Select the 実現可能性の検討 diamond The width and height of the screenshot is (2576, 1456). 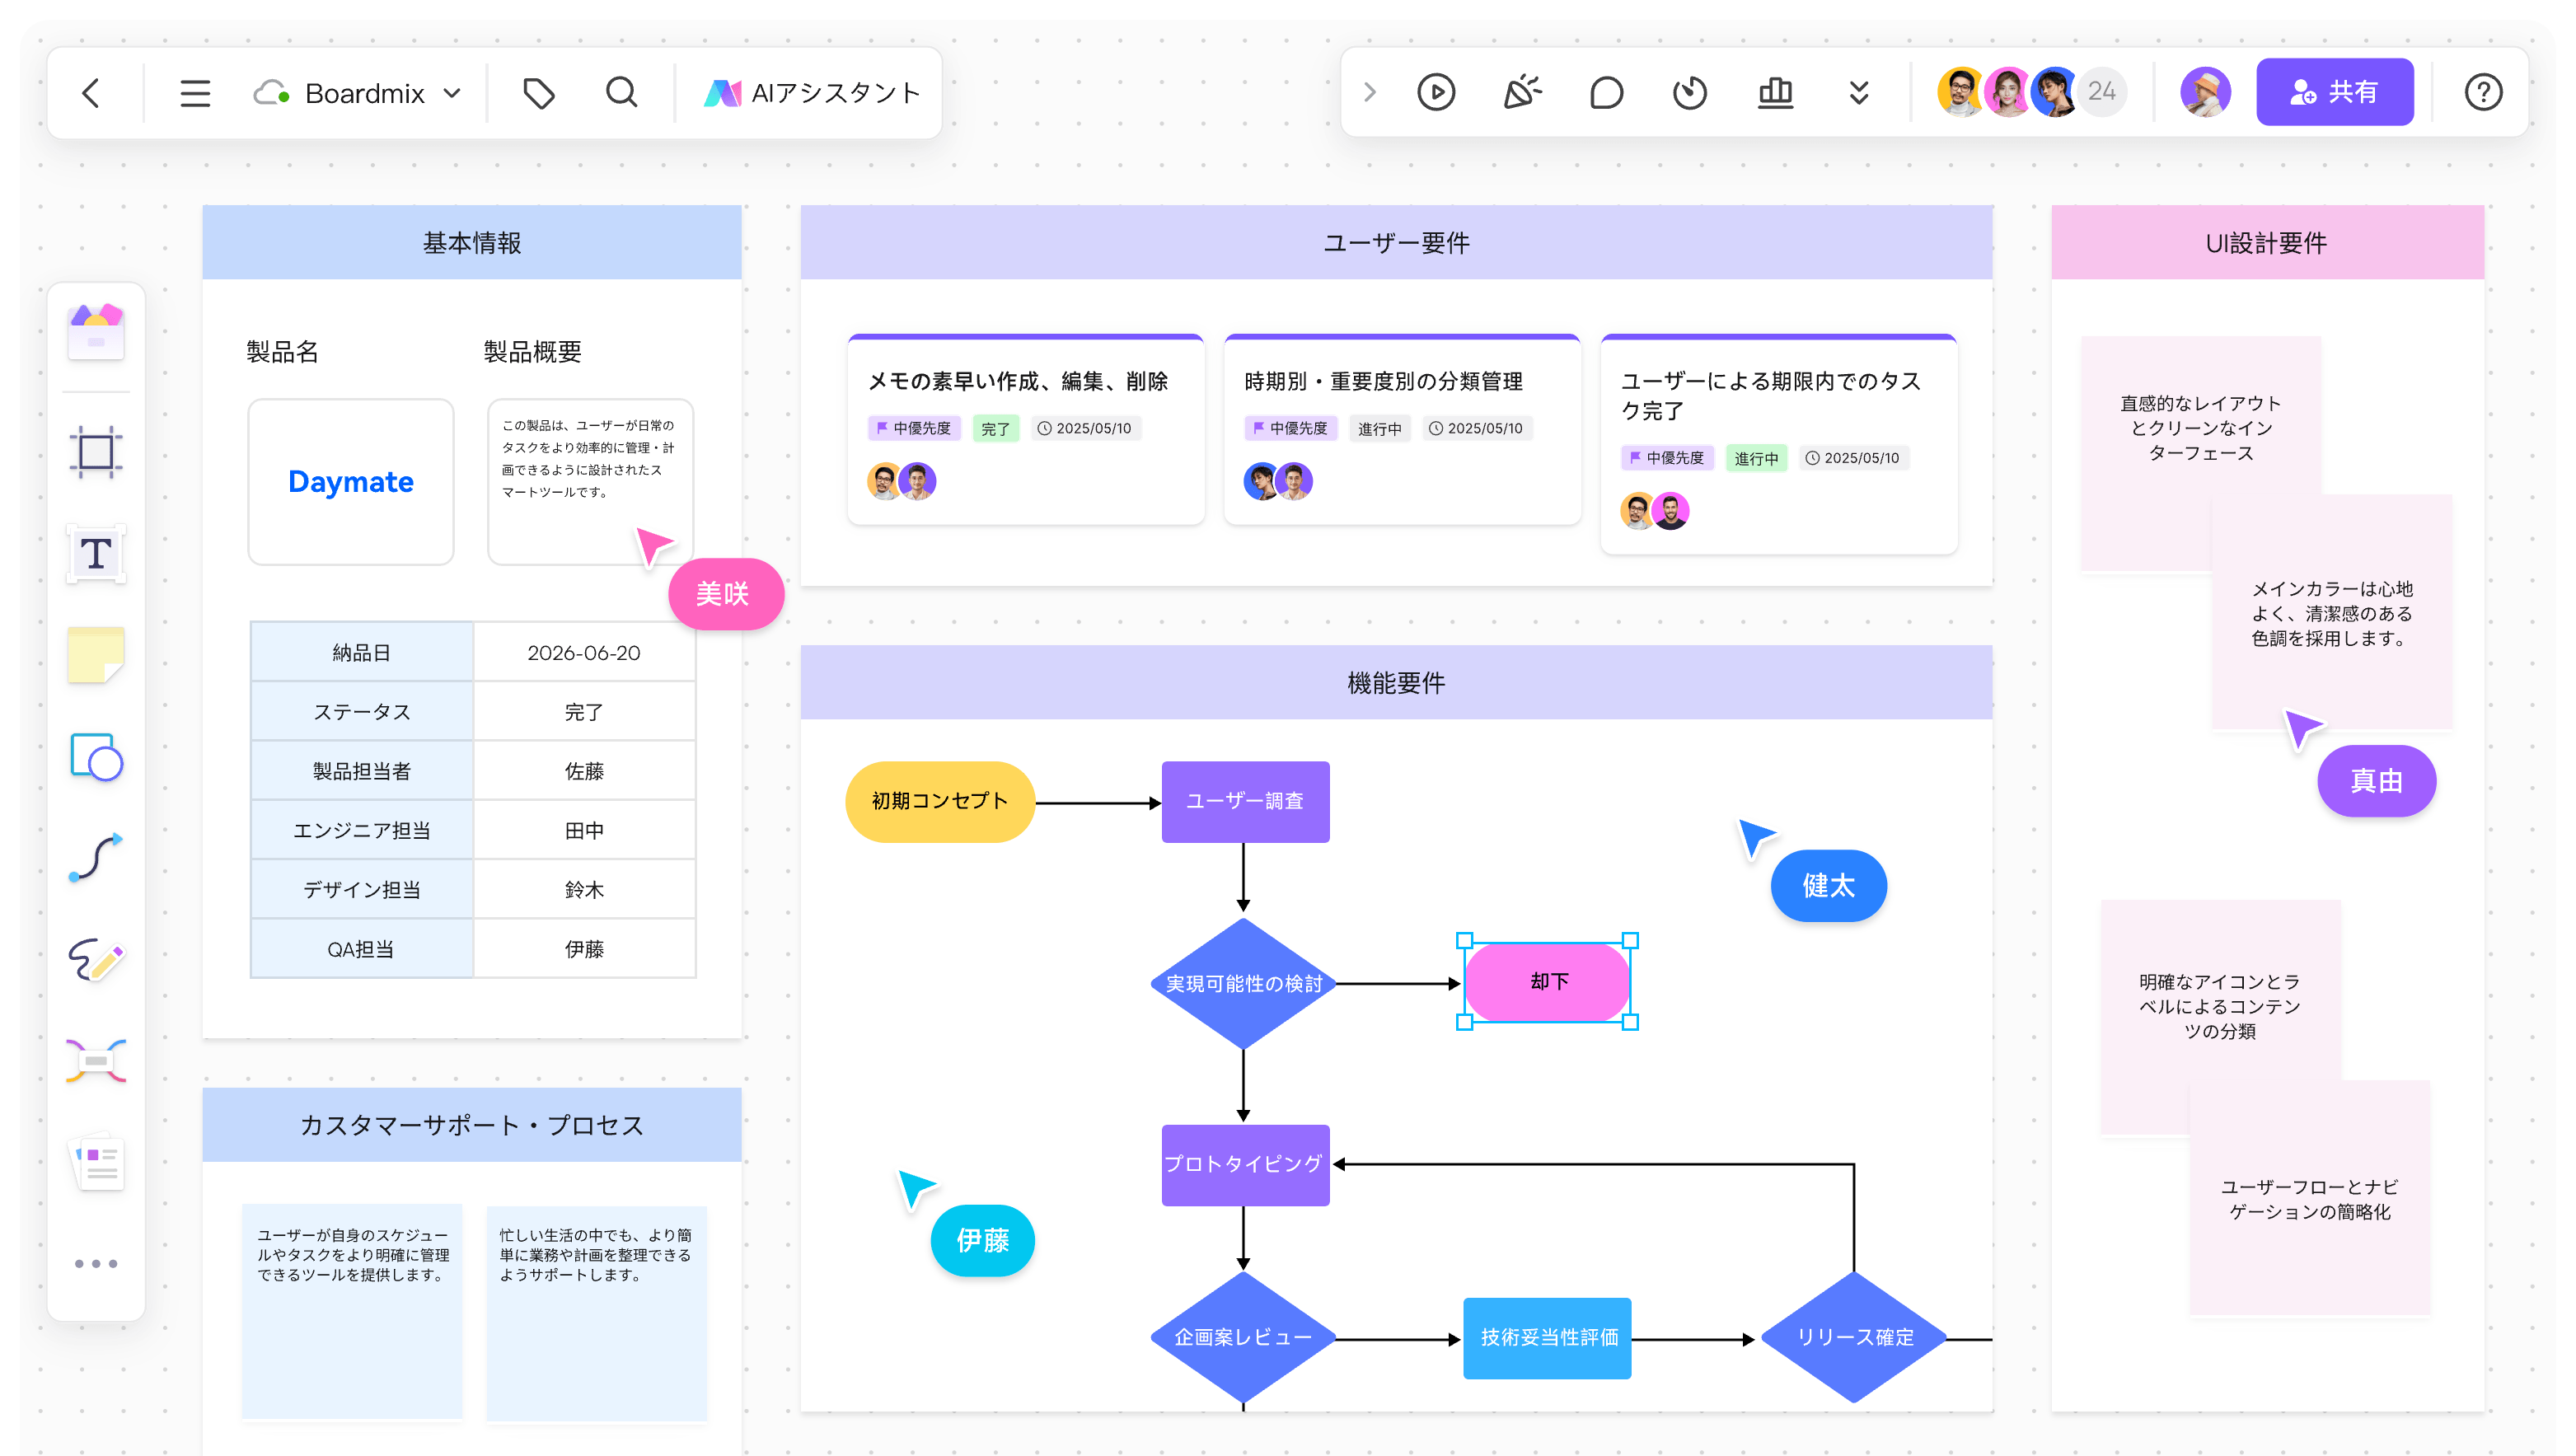(x=1243, y=984)
